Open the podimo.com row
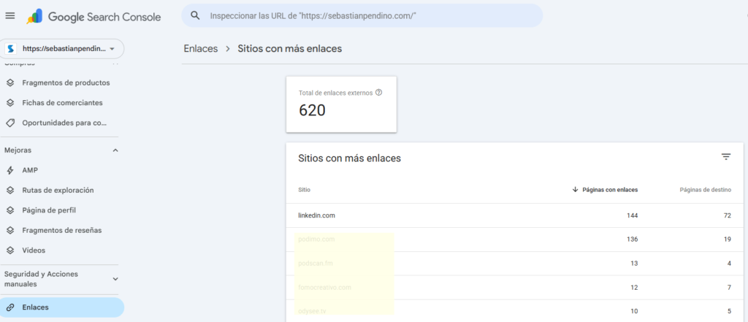Viewport: 748px width, 322px height. click(x=515, y=239)
